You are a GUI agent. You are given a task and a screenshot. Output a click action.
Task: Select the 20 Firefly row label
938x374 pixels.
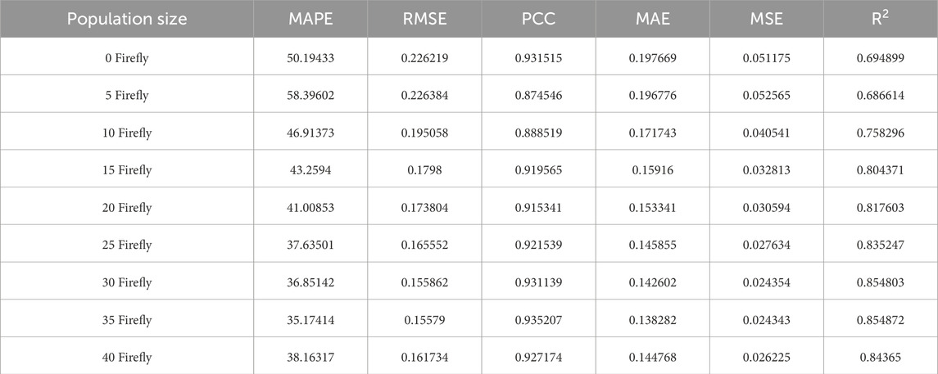(x=126, y=208)
